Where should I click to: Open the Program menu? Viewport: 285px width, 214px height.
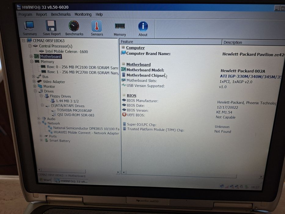click(25, 14)
